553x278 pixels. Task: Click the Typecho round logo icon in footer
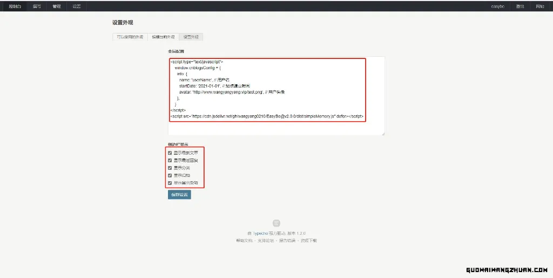click(x=276, y=223)
